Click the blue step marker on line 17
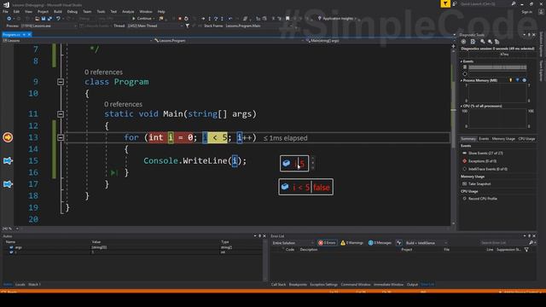This screenshot has height=307, width=546. tap(8, 184)
